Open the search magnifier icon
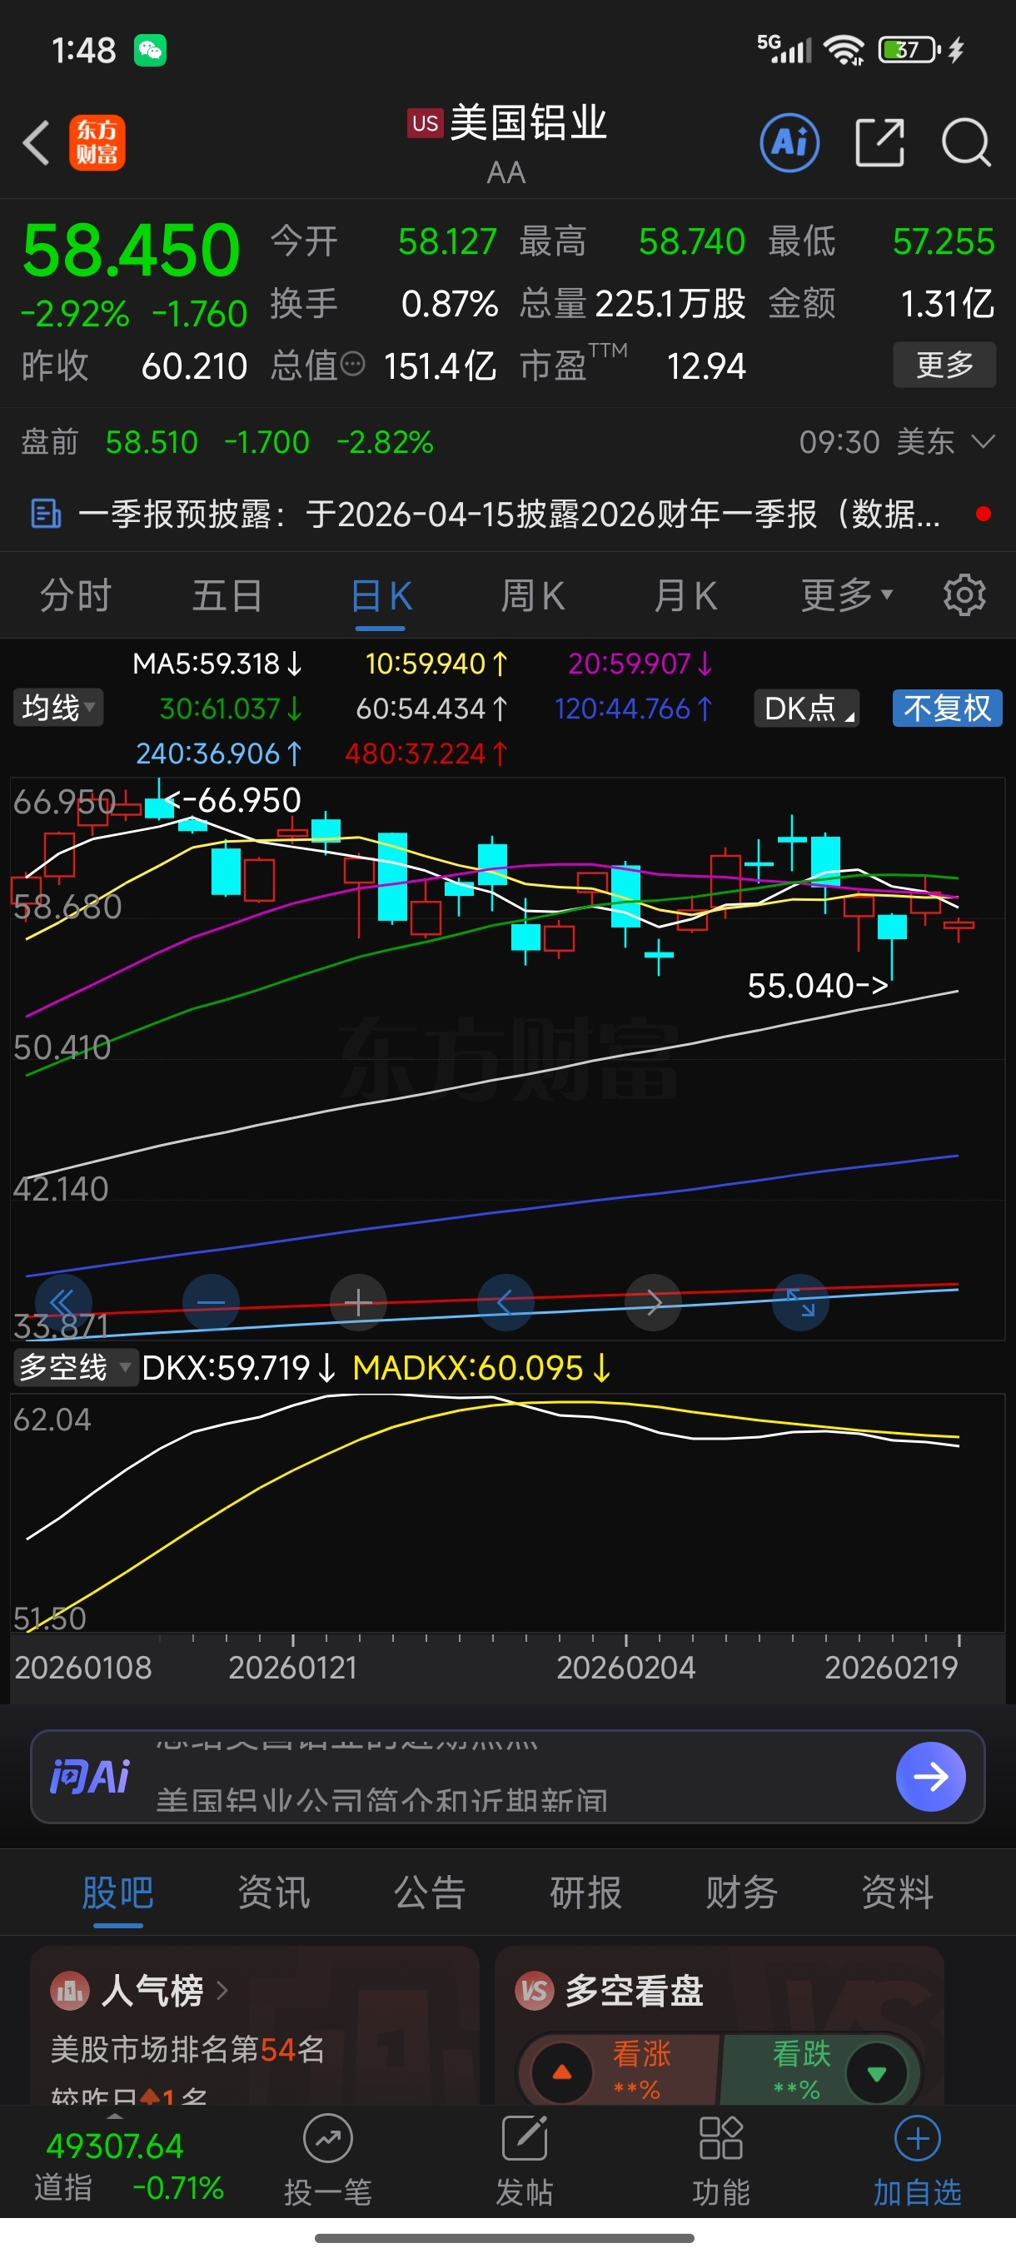The height and width of the screenshot is (2258, 1016). [x=967, y=142]
